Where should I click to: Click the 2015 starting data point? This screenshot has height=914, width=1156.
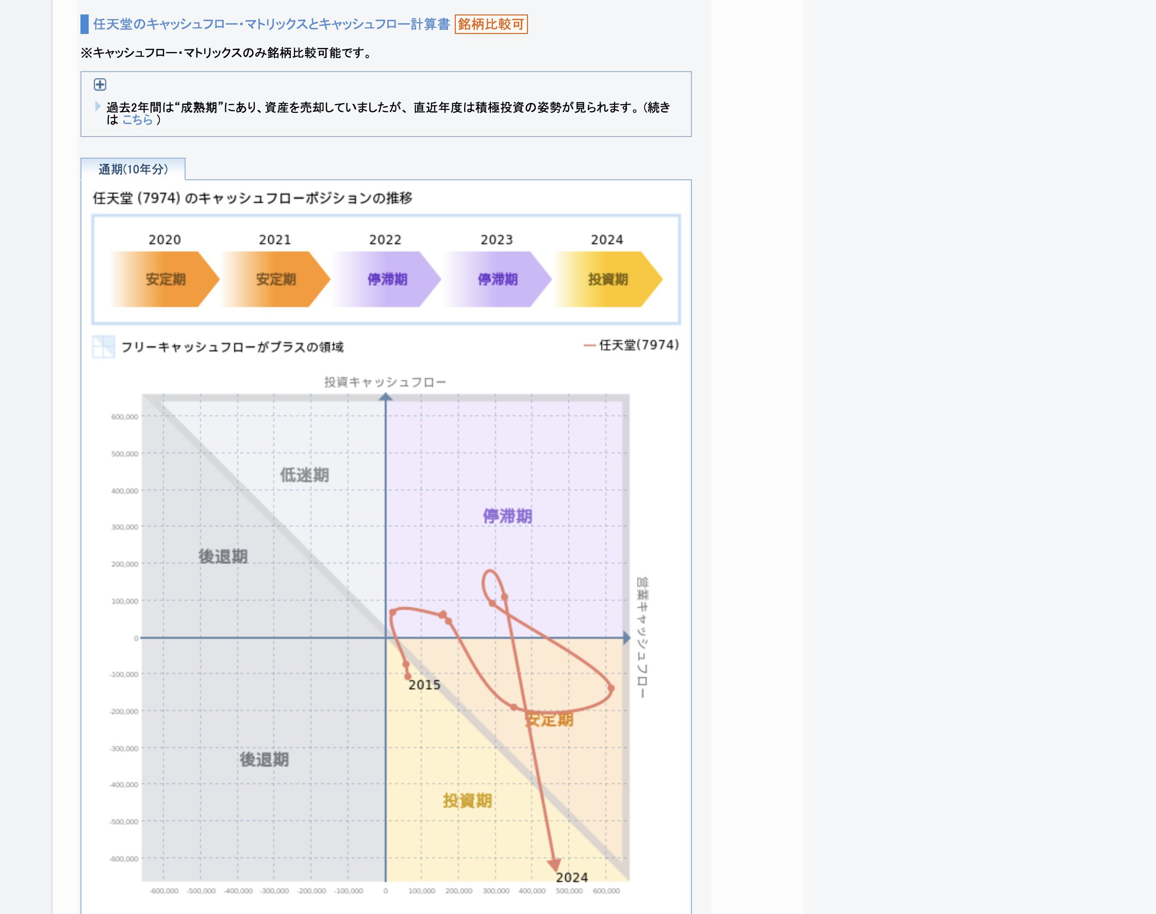408,676
